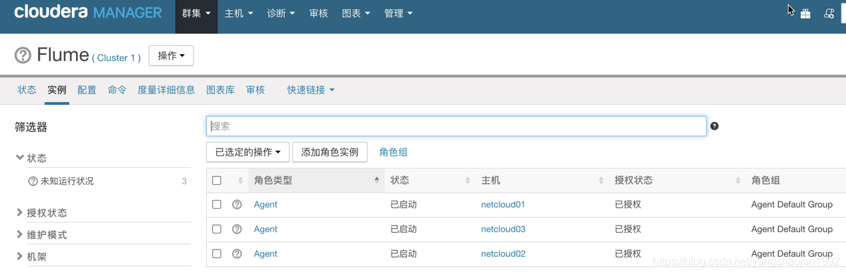Viewport: 846px width, 274px height.
Task: Sort by the 主机 column arrows
Action: click(601, 180)
